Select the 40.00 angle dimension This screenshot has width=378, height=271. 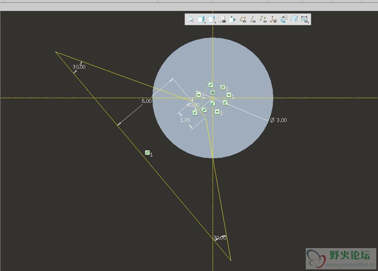[x=193, y=105]
